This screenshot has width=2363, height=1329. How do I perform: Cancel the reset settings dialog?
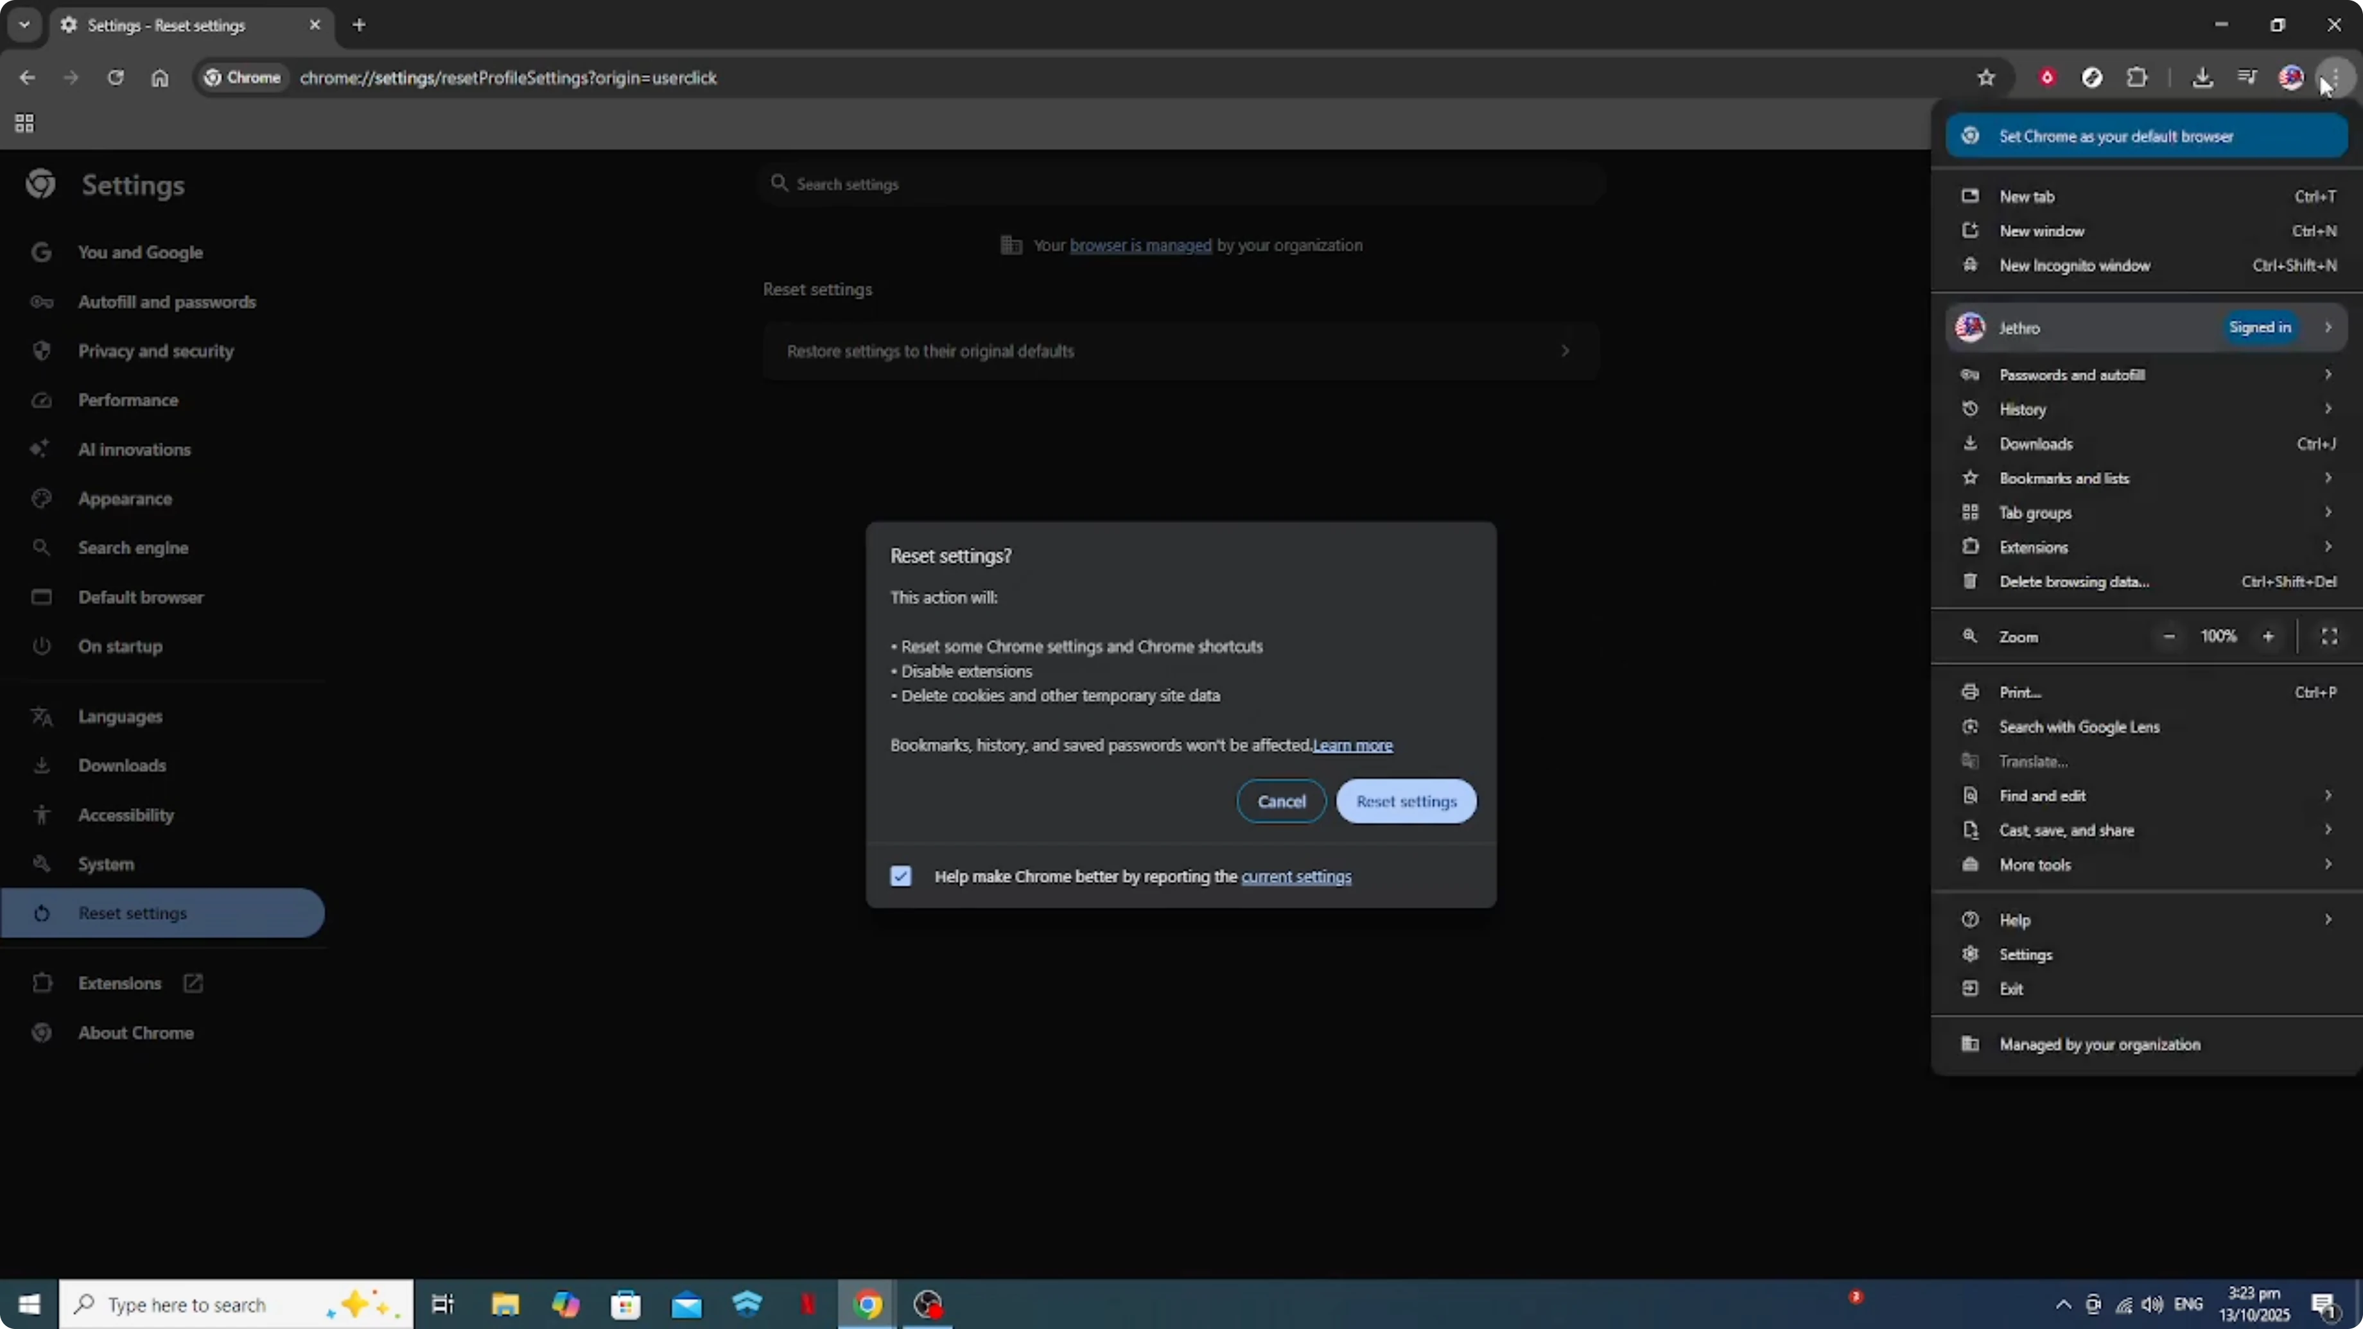[1282, 802]
